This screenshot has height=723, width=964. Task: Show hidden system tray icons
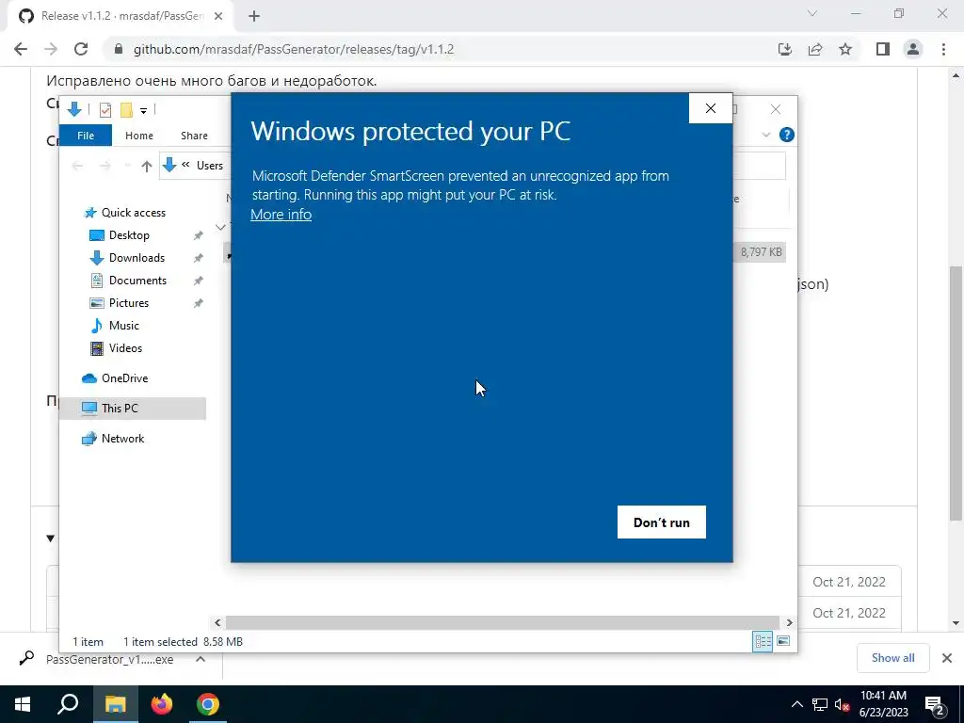(x=796, y=704)
